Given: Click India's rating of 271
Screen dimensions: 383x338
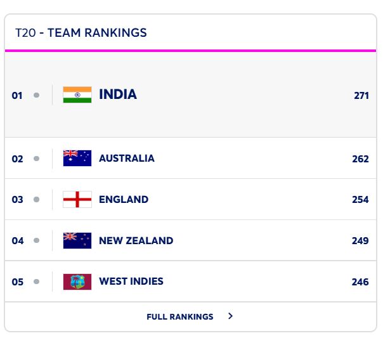Looking at the screenshot, I should 361,96.
